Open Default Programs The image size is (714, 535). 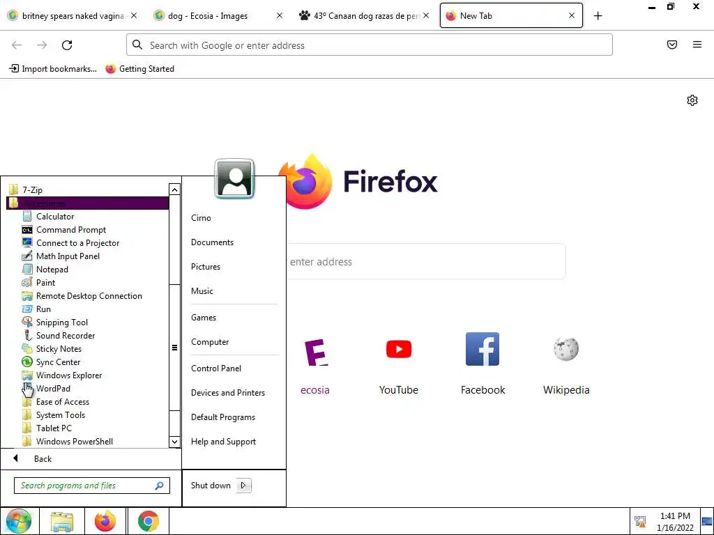[x=222, y=417]
